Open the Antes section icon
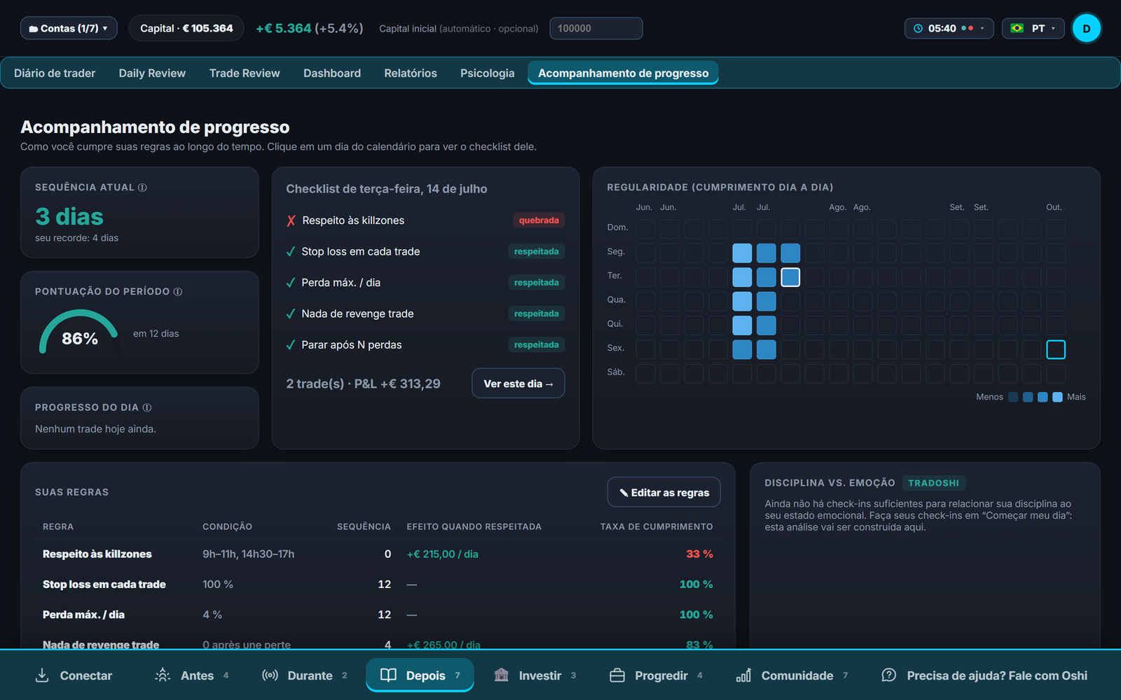Image resolution: width=1121 pixels, height=700 pixels. (163, 675)
